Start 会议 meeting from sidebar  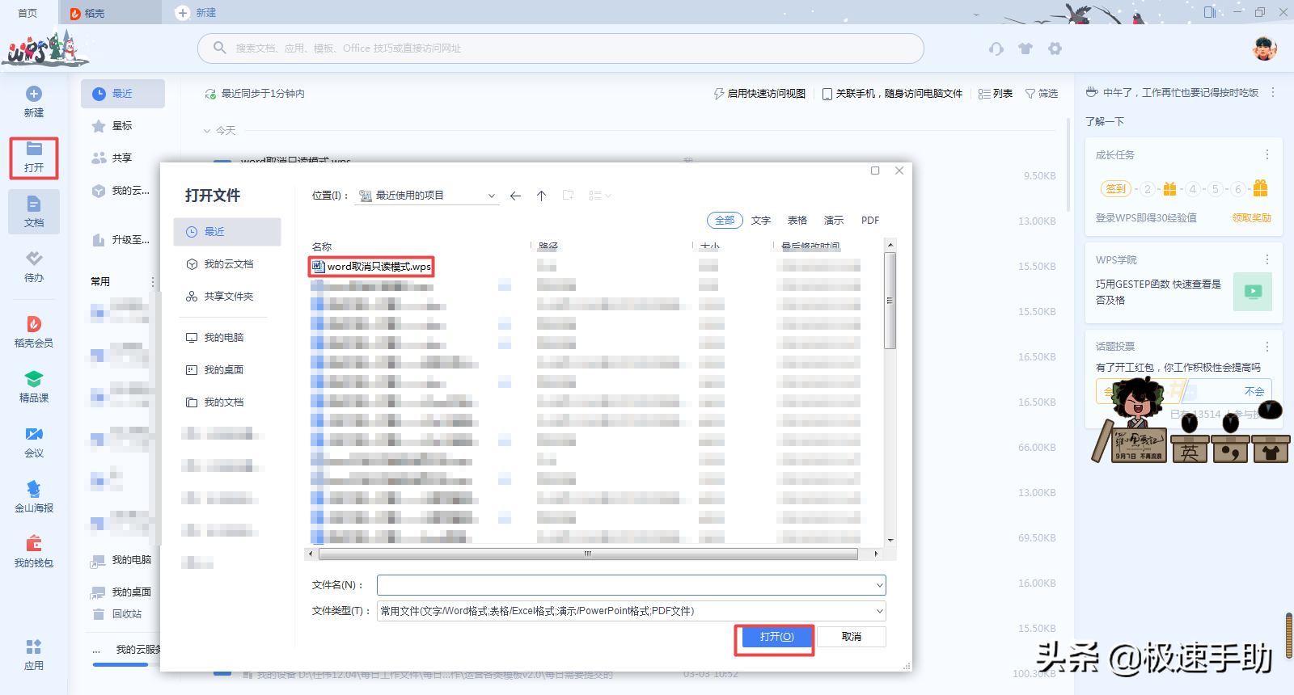[x=34, y=434]
